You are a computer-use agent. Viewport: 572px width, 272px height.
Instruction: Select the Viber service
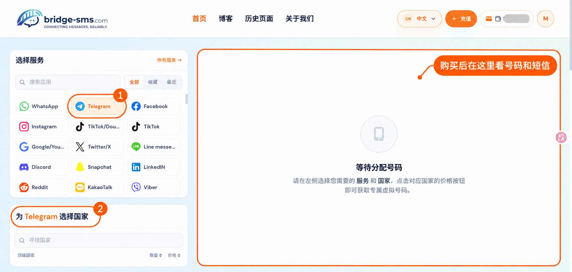pos(153,187)
